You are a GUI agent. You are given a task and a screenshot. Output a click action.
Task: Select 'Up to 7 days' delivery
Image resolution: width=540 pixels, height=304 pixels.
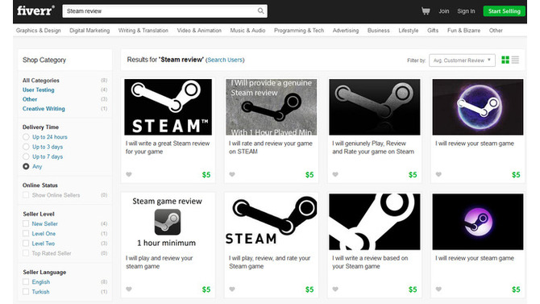point(26,156)
